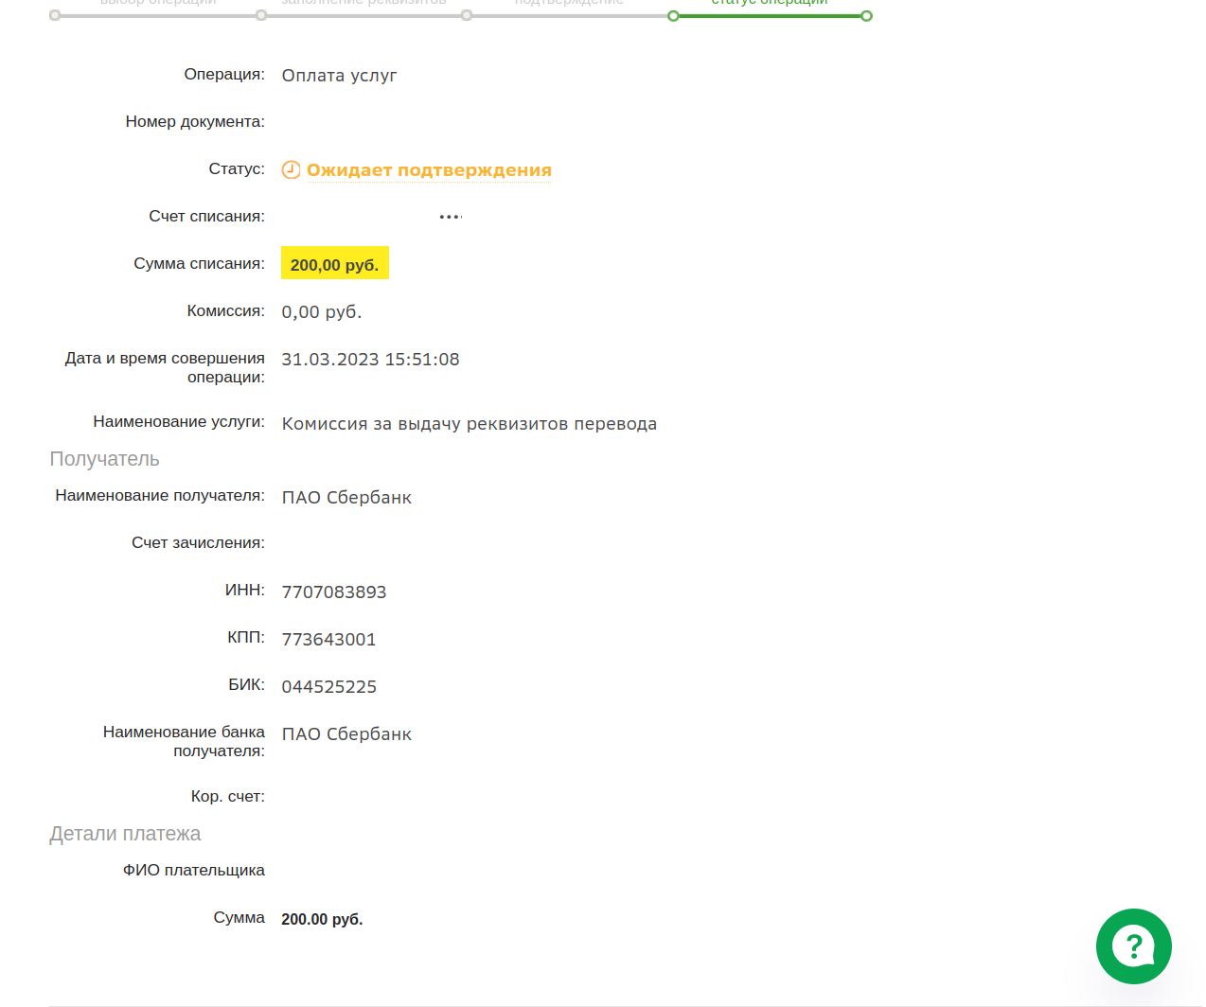Select the date 31.03.2023 15:51:08
This screenshot has width=1206, height=1007.
pyautogui.click(x=370, y=360)
